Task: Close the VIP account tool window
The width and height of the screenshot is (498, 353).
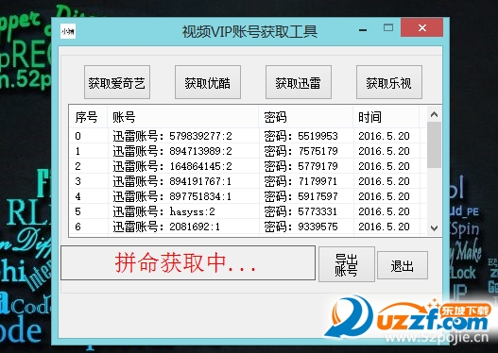Action: pos(421,27)
